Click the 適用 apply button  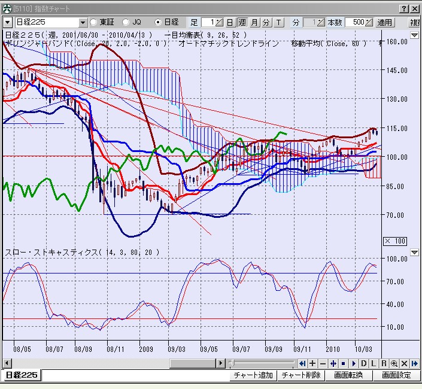[x=385, y=22]
